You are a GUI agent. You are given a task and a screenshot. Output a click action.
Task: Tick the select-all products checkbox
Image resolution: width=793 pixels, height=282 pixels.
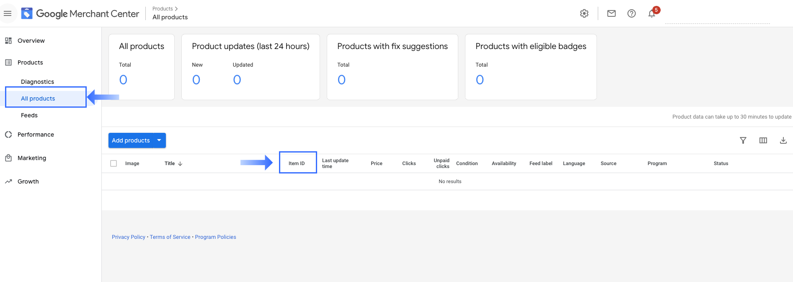coord(114,163)
